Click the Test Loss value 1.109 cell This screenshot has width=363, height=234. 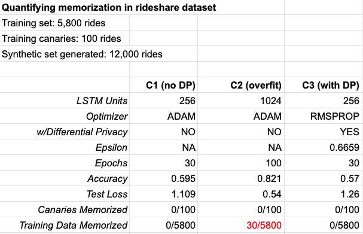(163, 194)
